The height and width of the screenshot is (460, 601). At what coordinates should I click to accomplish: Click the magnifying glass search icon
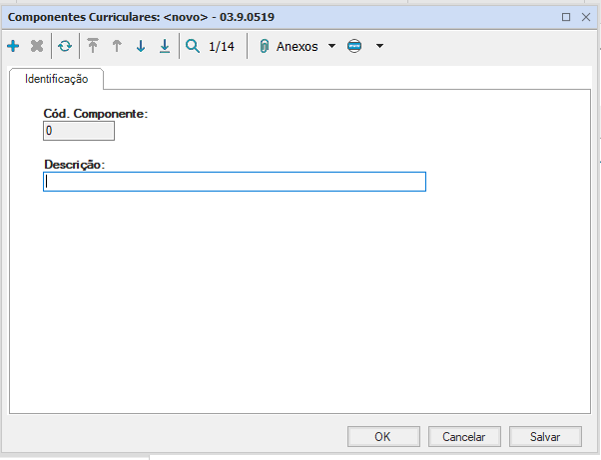pyautogui.click(x=193, y=46)
